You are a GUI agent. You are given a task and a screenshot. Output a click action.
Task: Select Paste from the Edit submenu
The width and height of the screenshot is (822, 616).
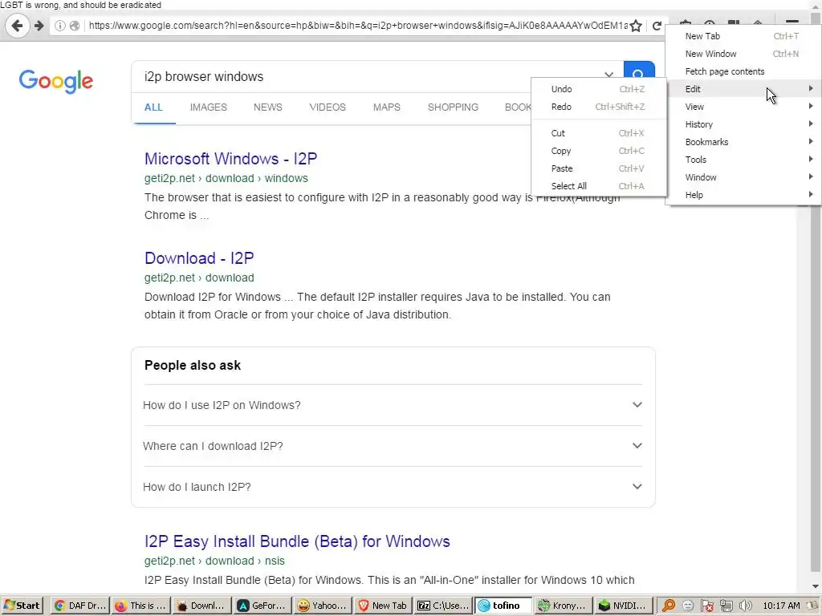tap(599, 168)
